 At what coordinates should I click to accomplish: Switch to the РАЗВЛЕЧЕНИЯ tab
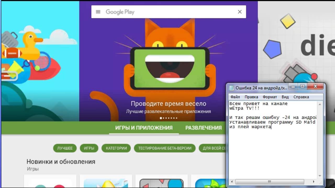click(203, 128)
